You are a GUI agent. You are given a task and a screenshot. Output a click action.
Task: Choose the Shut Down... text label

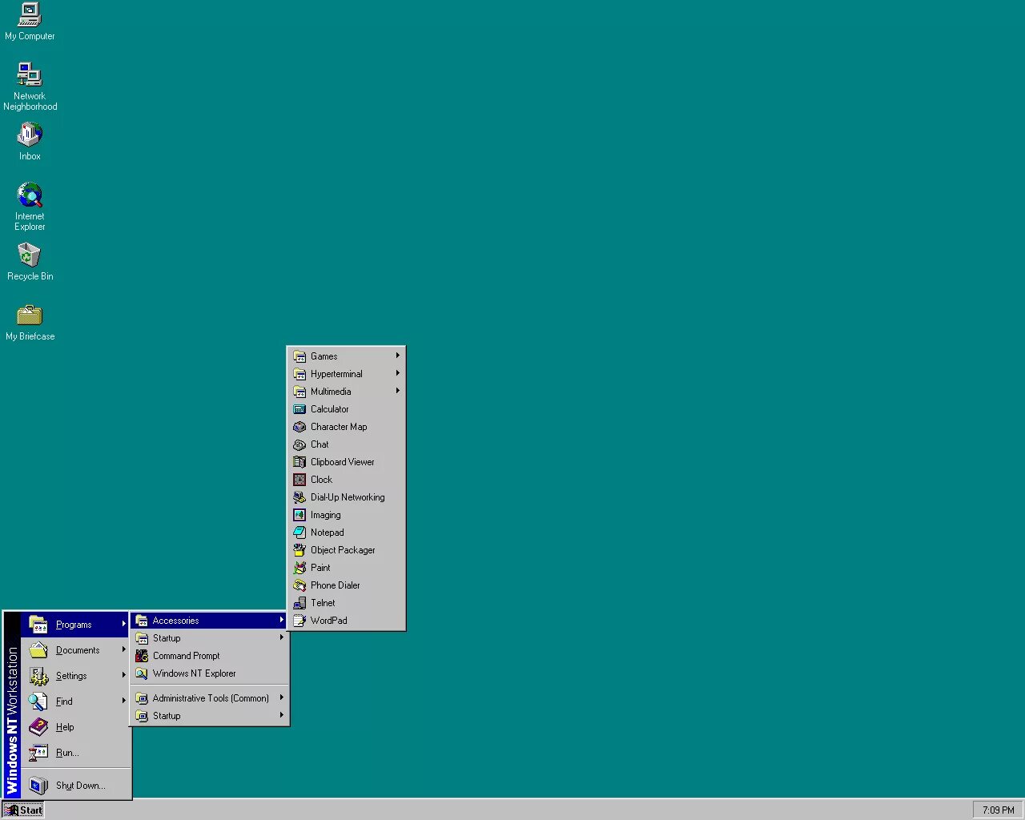coord(80,786)
